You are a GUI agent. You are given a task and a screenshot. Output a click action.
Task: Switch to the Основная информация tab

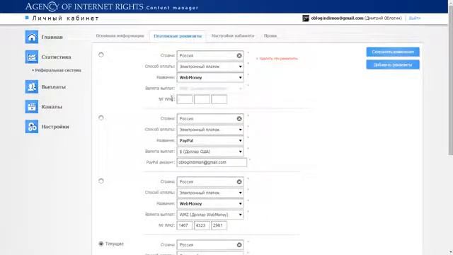pos(120,36)
